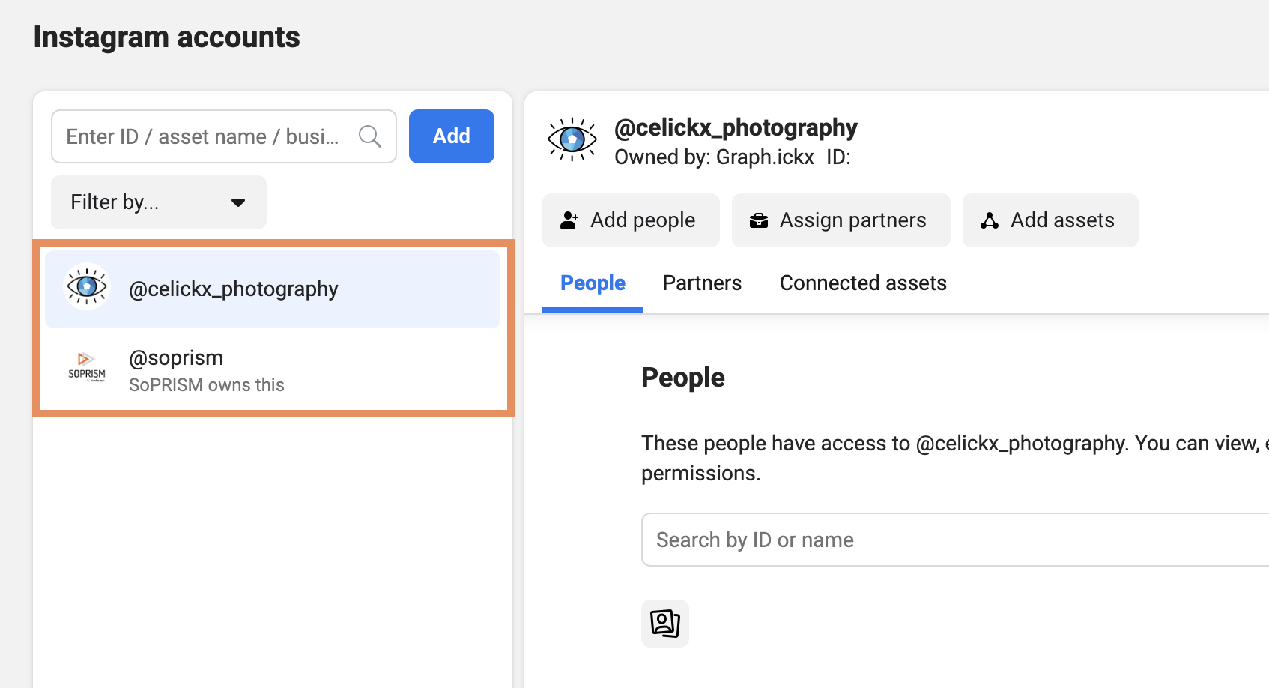Click the SoPRISM logo thumbnail

click(x=87, y=366)
